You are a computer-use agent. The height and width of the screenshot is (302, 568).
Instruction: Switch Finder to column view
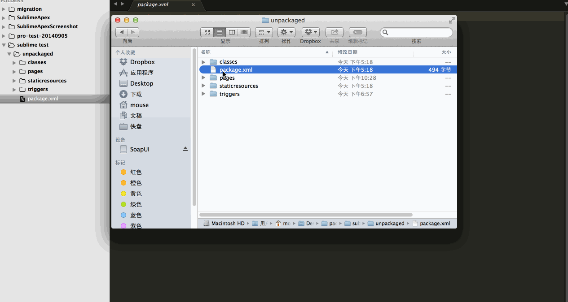(x=232, y=32)
